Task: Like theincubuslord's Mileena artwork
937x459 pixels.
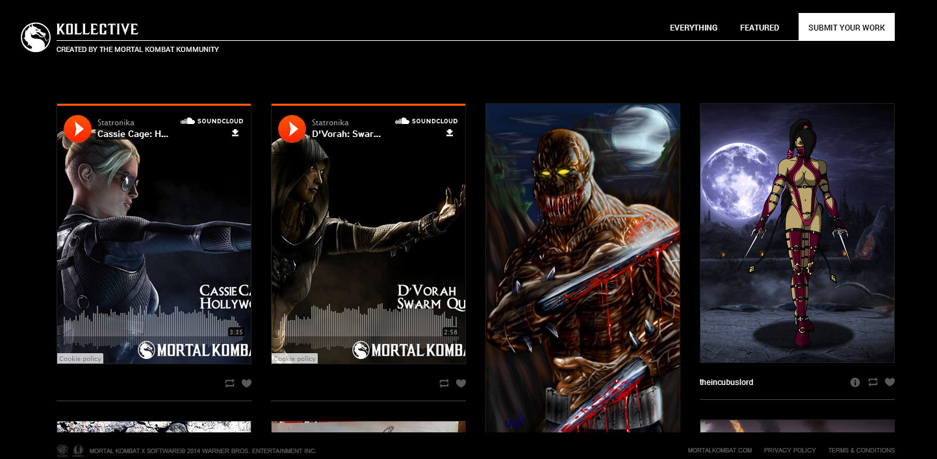Action: pos(890,382)
